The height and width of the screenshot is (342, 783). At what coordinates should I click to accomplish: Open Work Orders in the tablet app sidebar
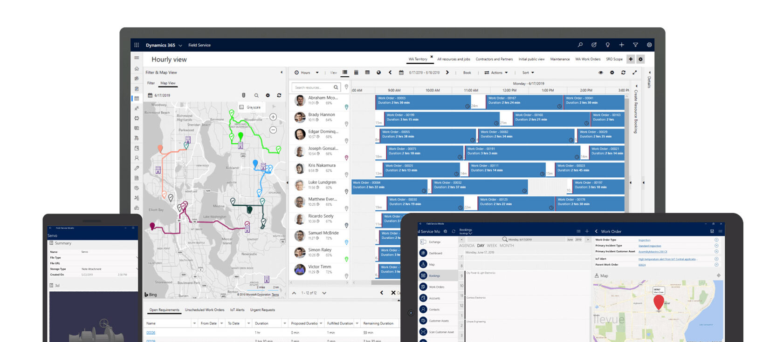437,287
